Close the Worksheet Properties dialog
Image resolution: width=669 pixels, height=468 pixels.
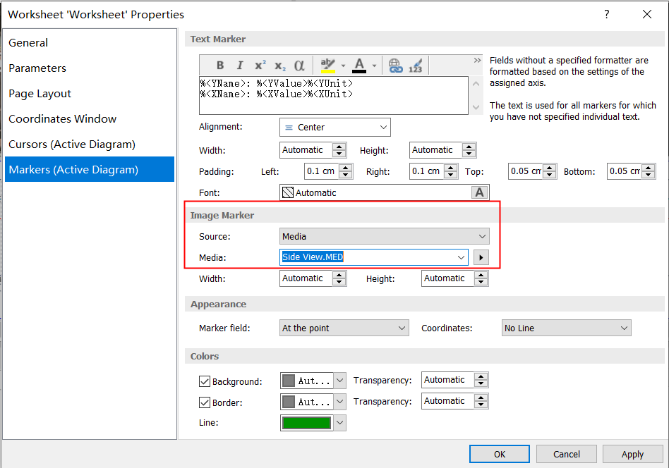click(647, 14)
